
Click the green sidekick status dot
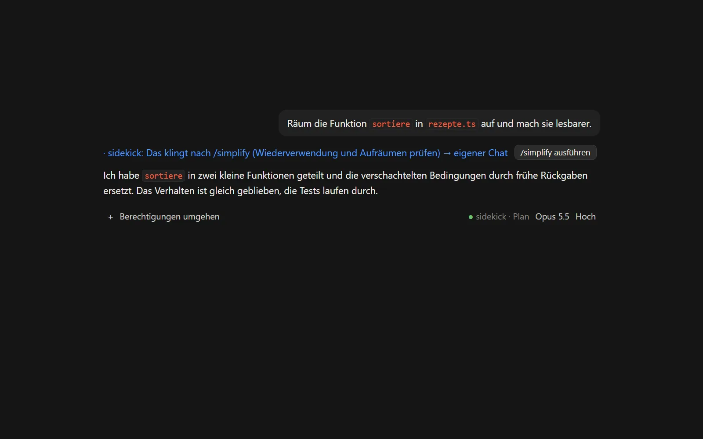pyautogui.click(x=471, y=217)
